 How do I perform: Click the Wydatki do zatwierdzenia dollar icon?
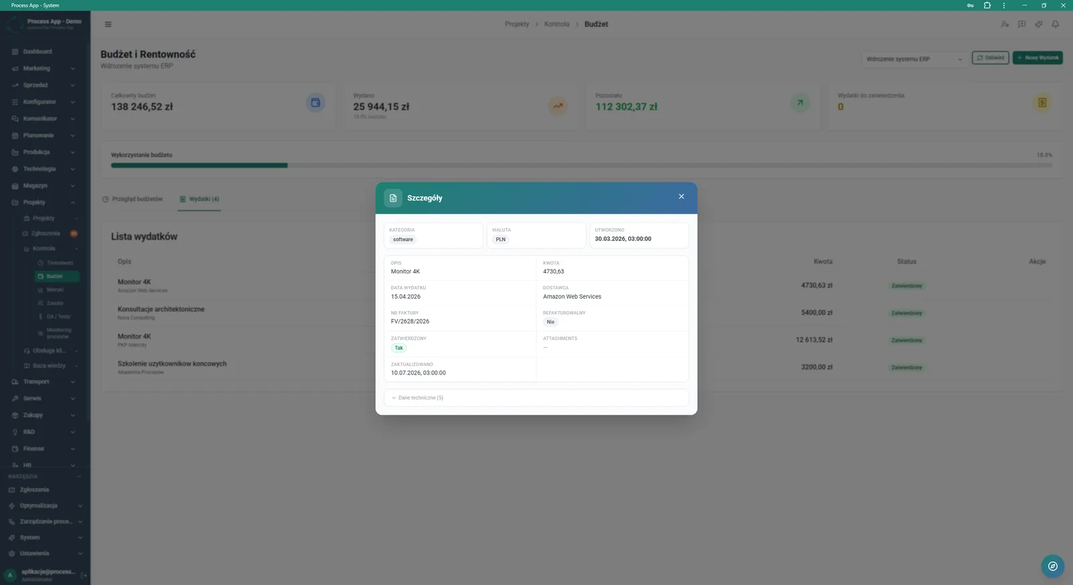1042,103
